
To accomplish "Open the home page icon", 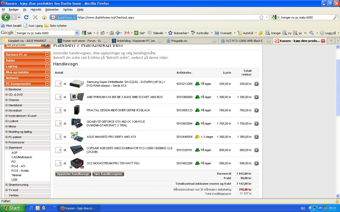I will [44, 17].
